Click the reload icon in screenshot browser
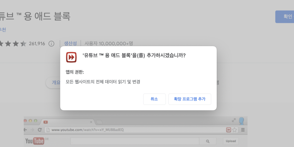Image resolution: width=294 pixels, height=147 pixels. pos(40,130)
